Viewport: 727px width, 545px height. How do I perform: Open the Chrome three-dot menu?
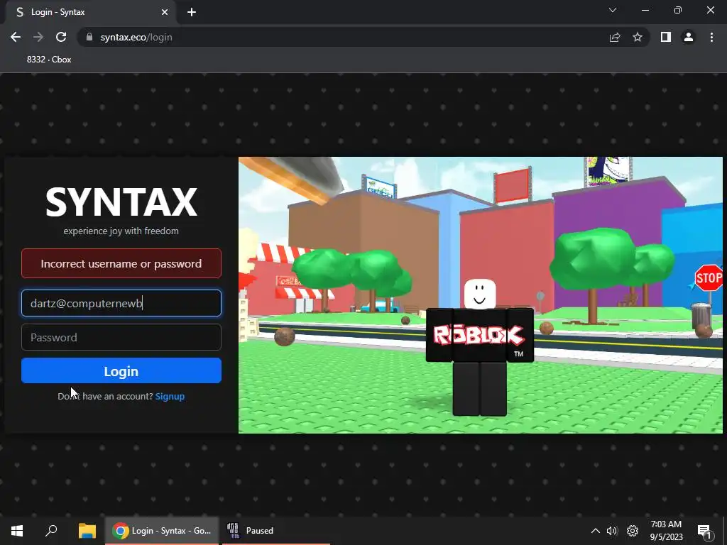click(x=711, y=37)
